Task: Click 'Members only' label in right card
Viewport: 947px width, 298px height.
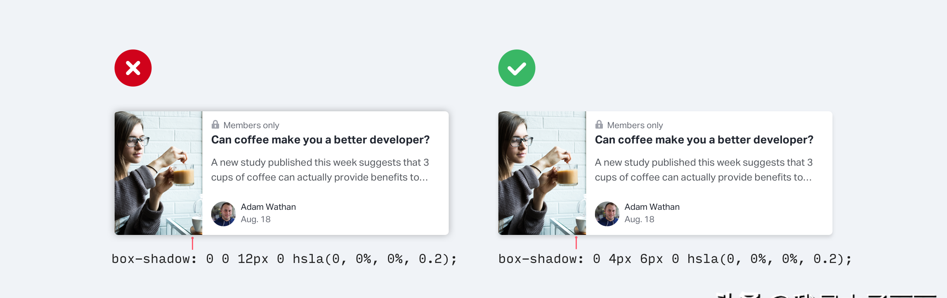Action: point(635,125)
